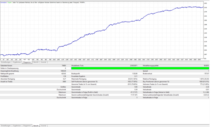Click the green Modellierungsqualität bar
The width and height of the screenshot is (212, 127).
[140, 68]
